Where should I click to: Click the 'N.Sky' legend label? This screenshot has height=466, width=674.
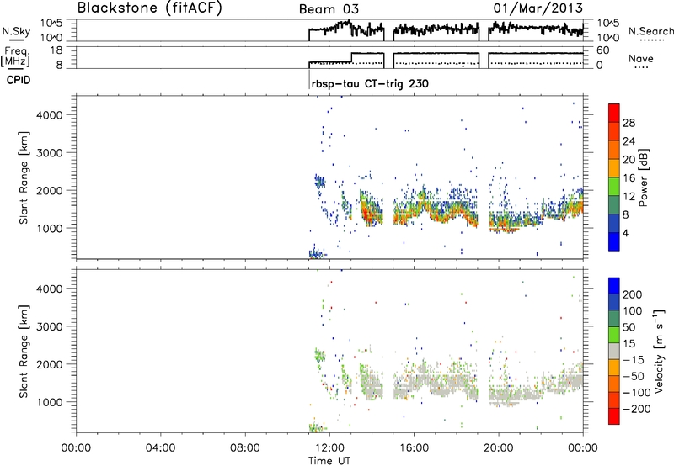16,31
